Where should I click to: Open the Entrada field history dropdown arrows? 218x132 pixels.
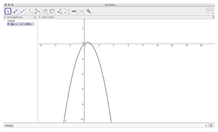(206, 125)
